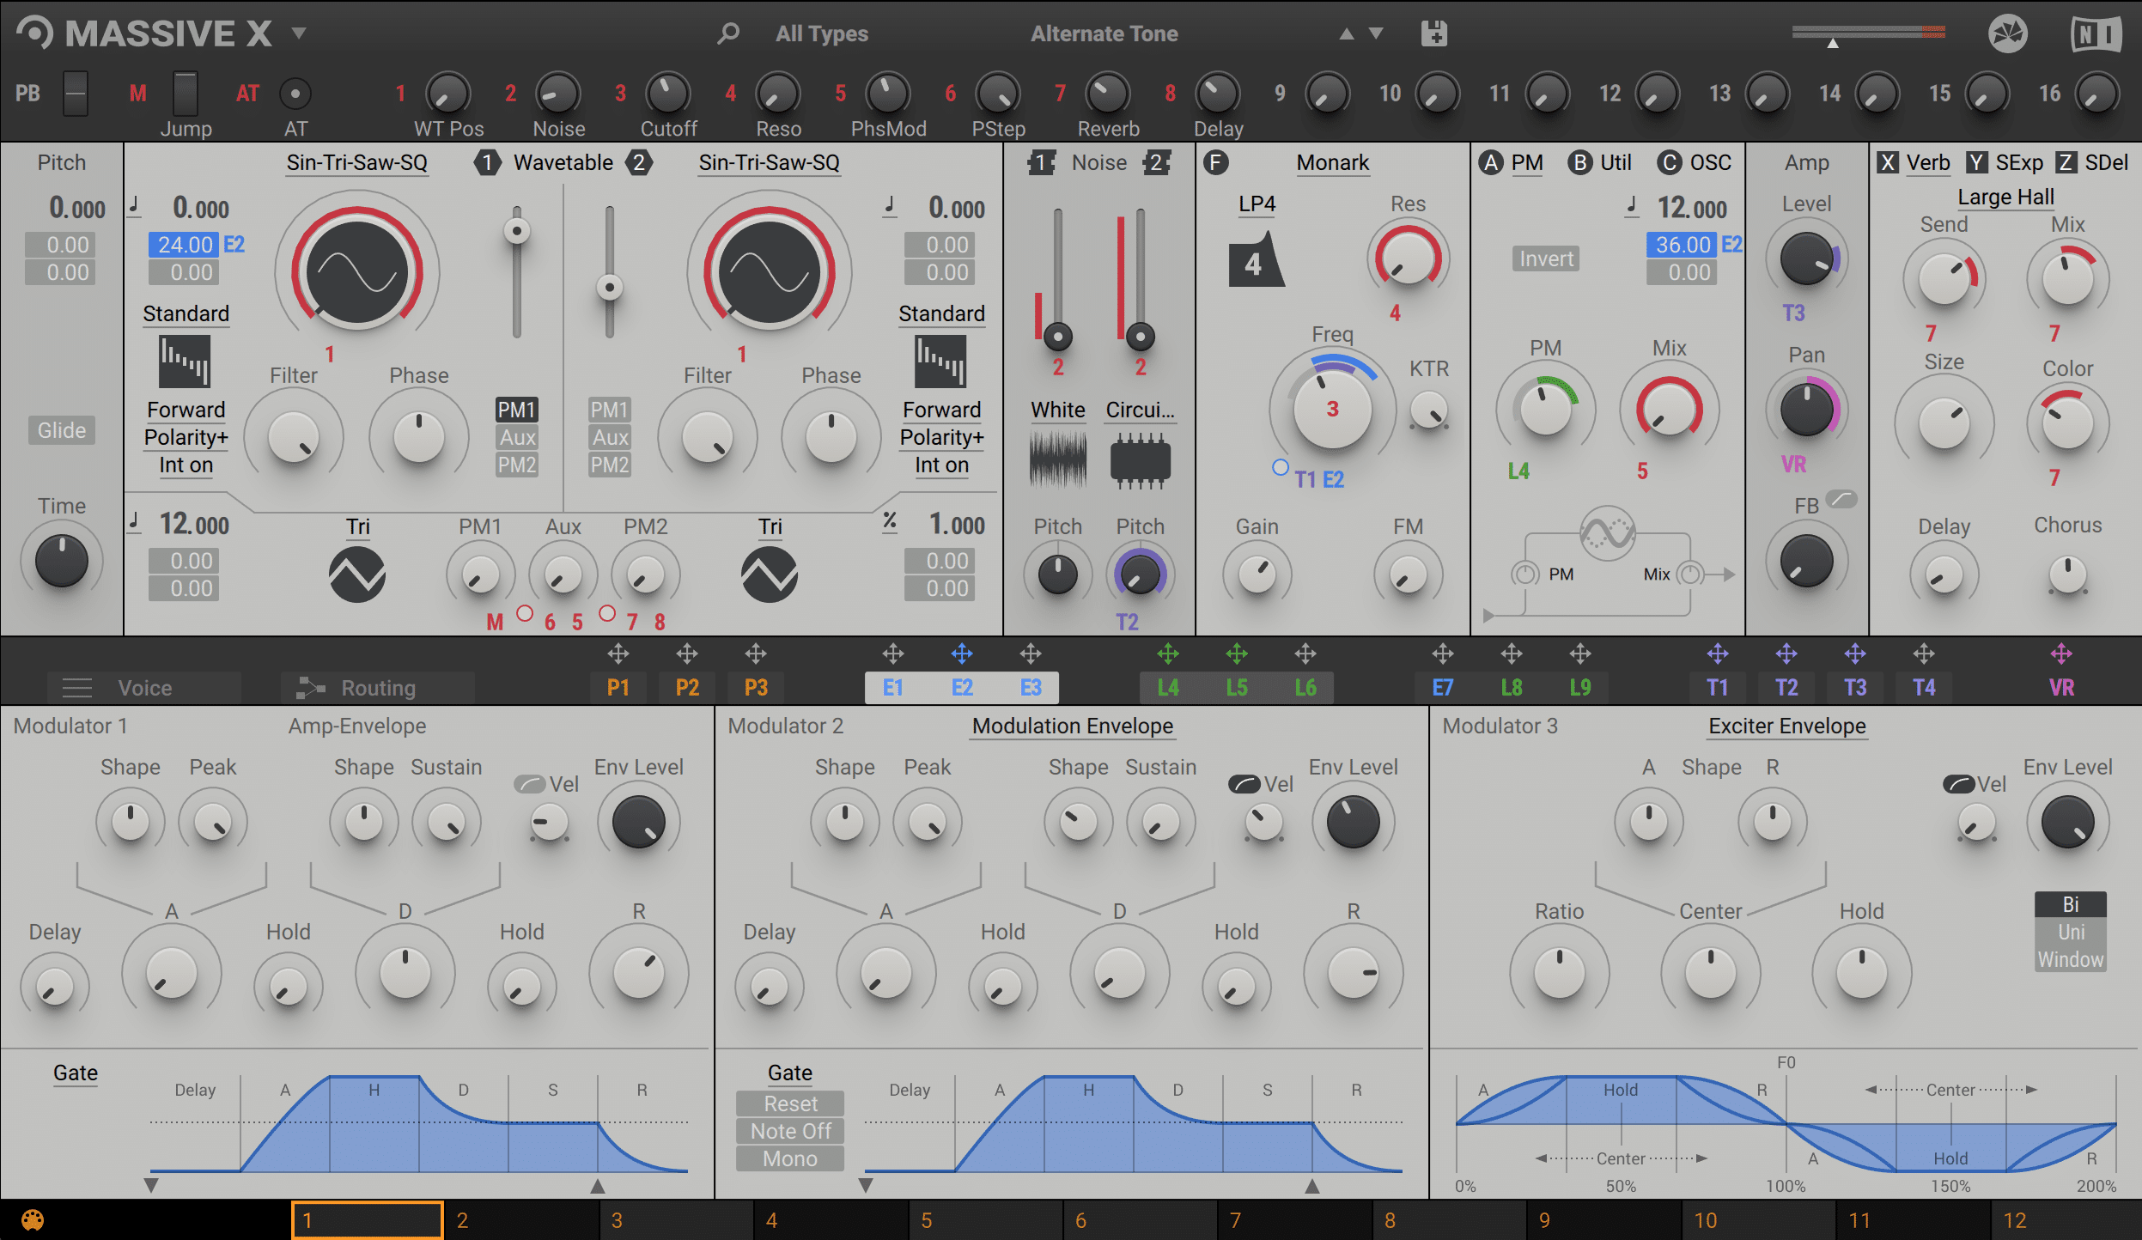Click the Alternate Tone preset name

tap(1104, 33)
